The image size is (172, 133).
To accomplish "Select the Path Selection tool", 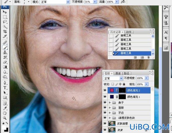I will pos(5,93).
